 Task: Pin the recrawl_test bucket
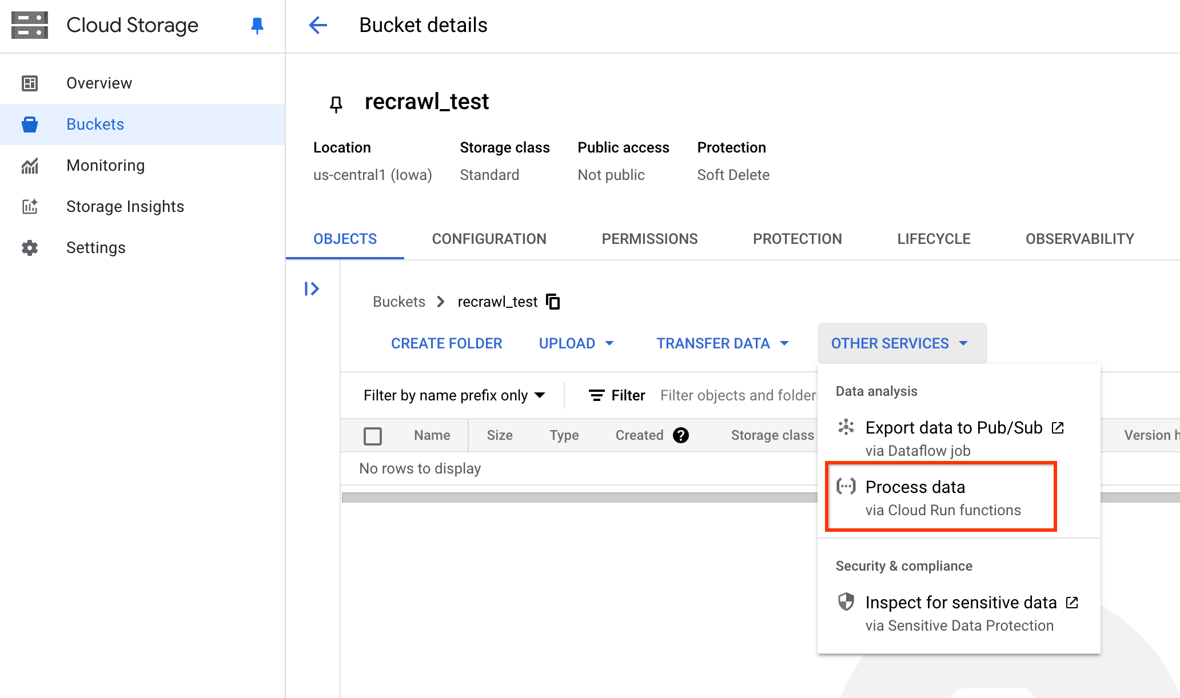[336, 104]
